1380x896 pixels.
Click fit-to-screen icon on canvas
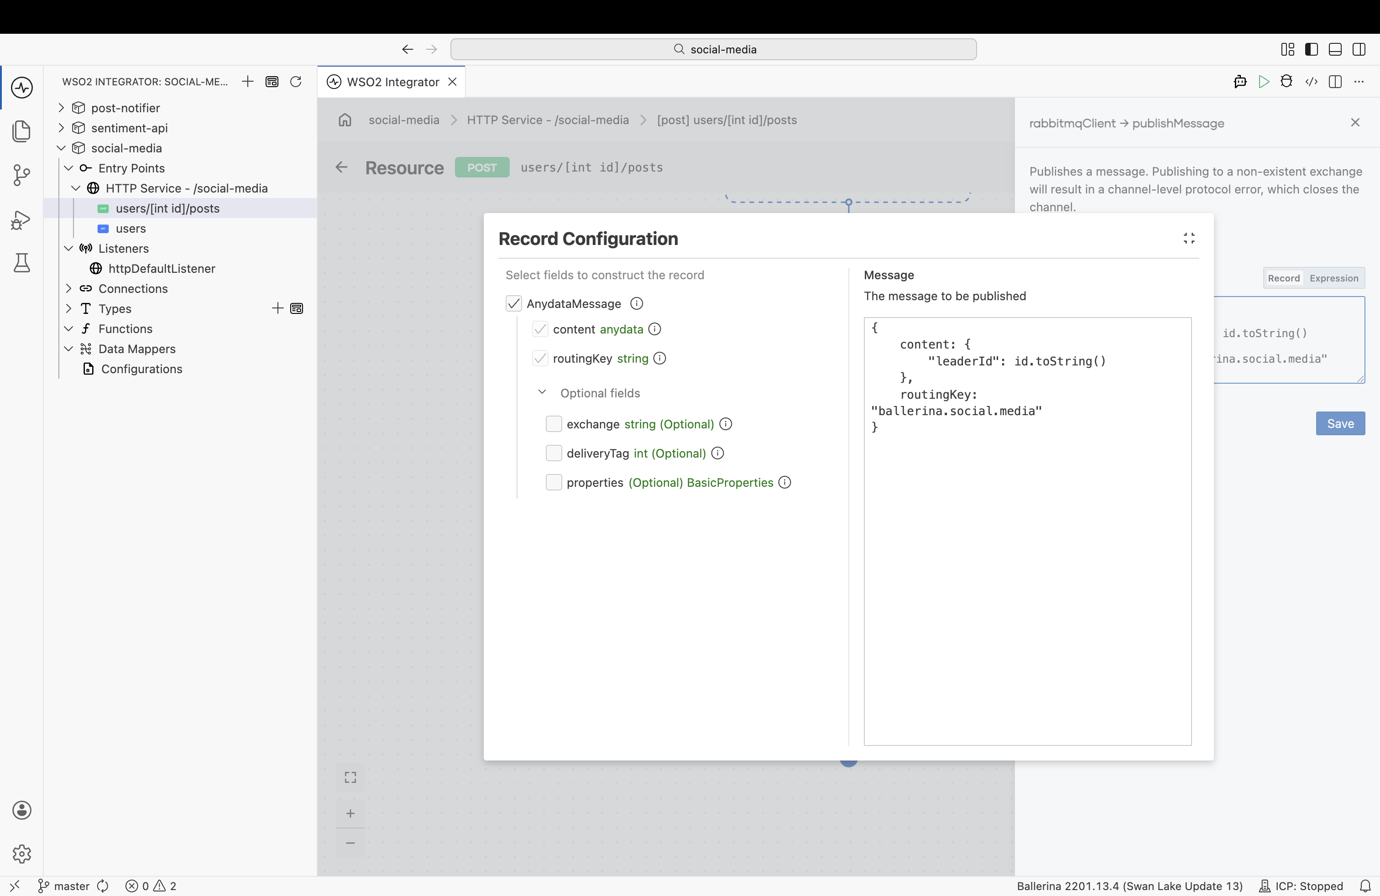pos(350,777)
